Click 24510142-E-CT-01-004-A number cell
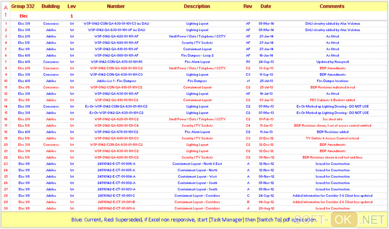The image size is (389, 229). click(x=116, y=177)
